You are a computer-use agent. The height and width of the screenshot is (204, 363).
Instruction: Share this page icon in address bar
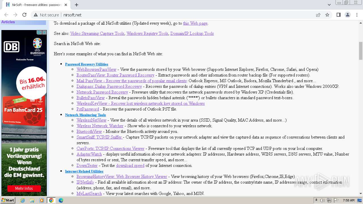click(318, 15)
